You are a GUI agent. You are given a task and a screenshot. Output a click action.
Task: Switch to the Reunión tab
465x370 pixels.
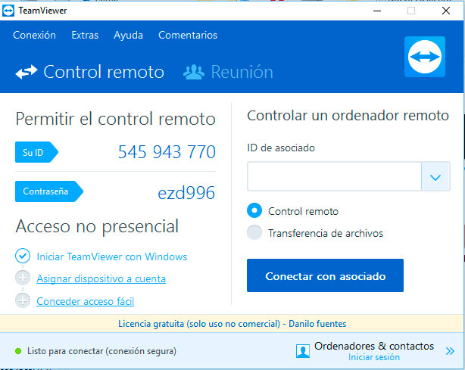[228, 72]
